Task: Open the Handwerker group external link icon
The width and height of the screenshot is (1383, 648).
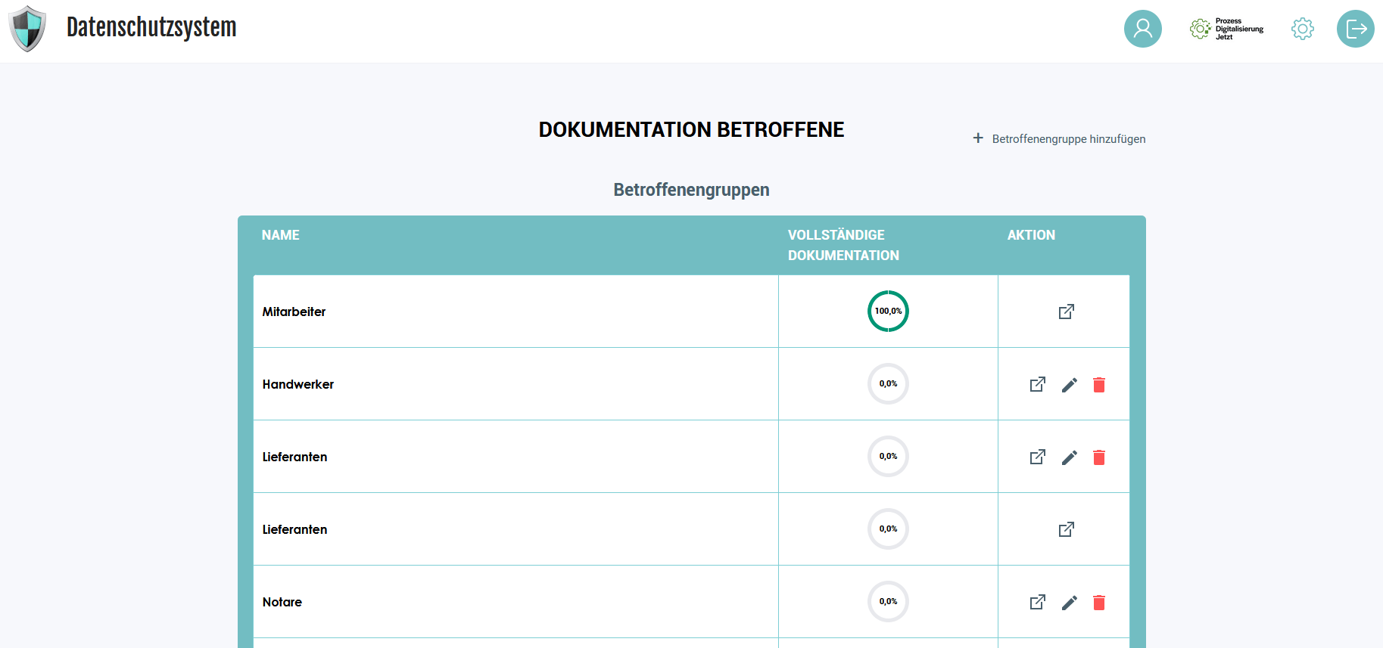Action: click(x=1037, y=385)
